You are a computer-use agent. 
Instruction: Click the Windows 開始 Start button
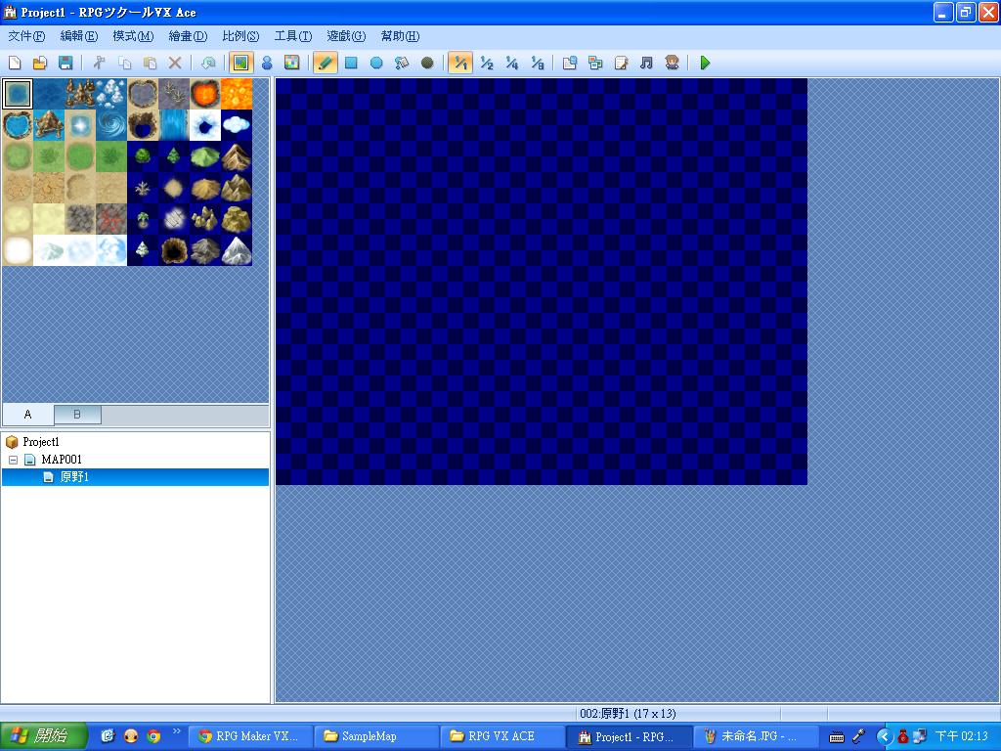(x=43, y=736)
